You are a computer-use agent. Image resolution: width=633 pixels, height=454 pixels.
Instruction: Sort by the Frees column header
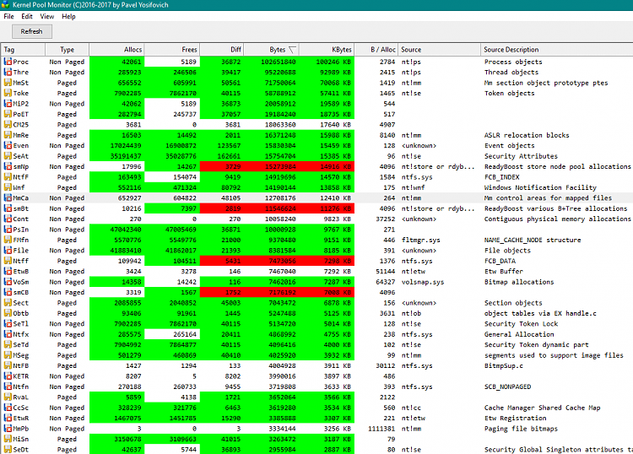click(x=172, y=50)
